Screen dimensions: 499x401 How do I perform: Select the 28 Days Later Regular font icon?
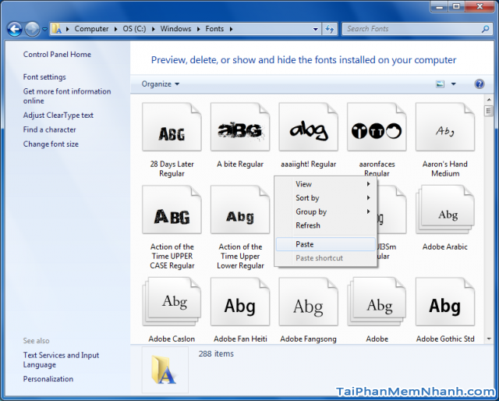pos(172,126)
